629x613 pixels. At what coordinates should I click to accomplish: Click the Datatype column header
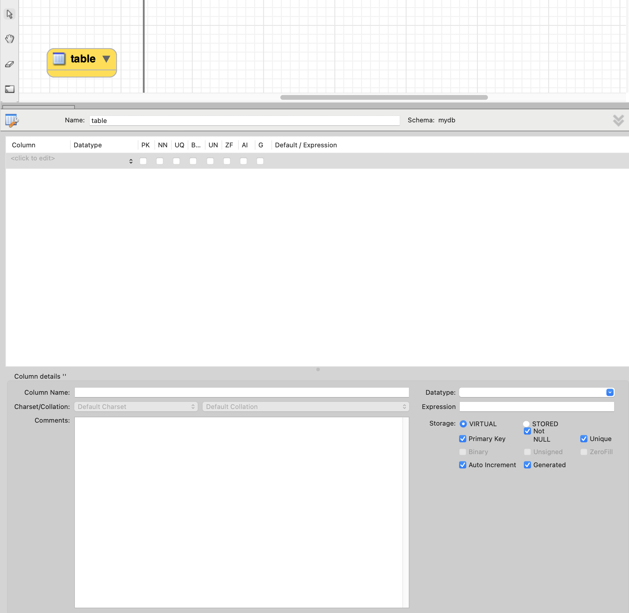(x=88, y=145)
